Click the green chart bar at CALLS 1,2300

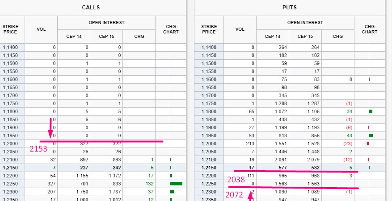pos(172,192)
